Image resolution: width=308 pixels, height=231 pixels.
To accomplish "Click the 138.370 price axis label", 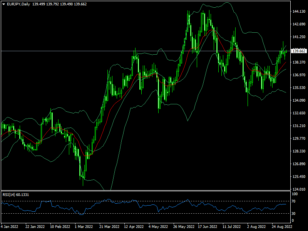I will [299, 62].
